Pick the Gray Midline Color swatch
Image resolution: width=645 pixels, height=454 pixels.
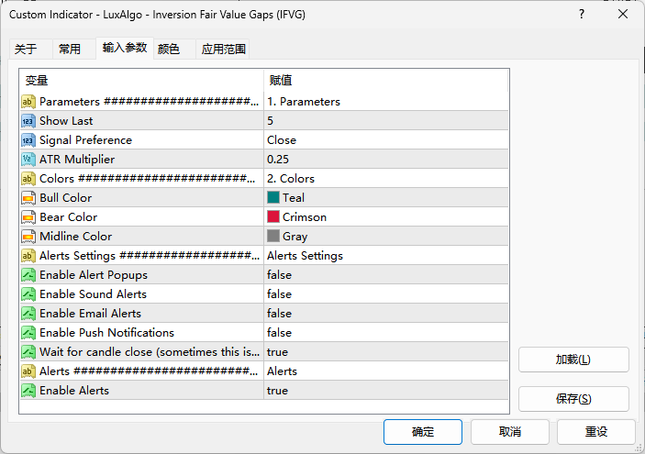[x=273, y=236]
